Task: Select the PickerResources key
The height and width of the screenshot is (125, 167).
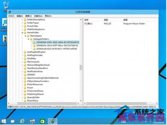Action: click(35, 84)
